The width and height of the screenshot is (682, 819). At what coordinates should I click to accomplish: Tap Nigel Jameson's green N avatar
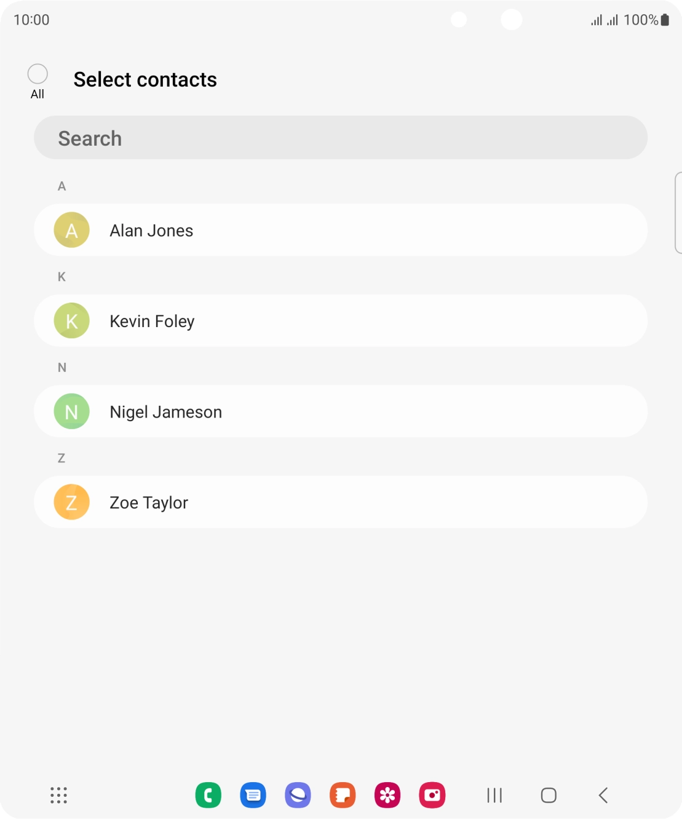tap(72, 411)
